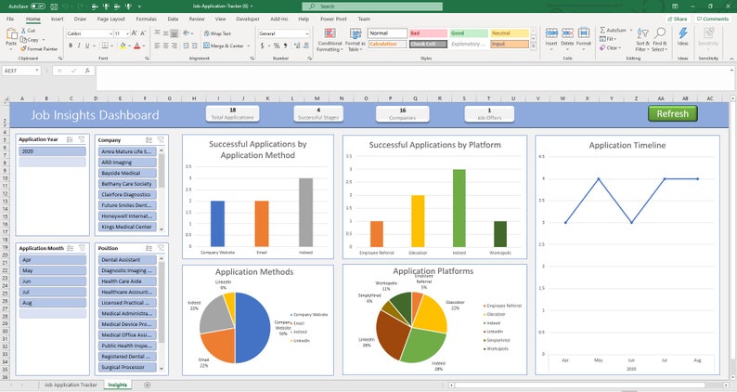
Task: Switch to the Page Layout tab
Action: click(111, 19)
